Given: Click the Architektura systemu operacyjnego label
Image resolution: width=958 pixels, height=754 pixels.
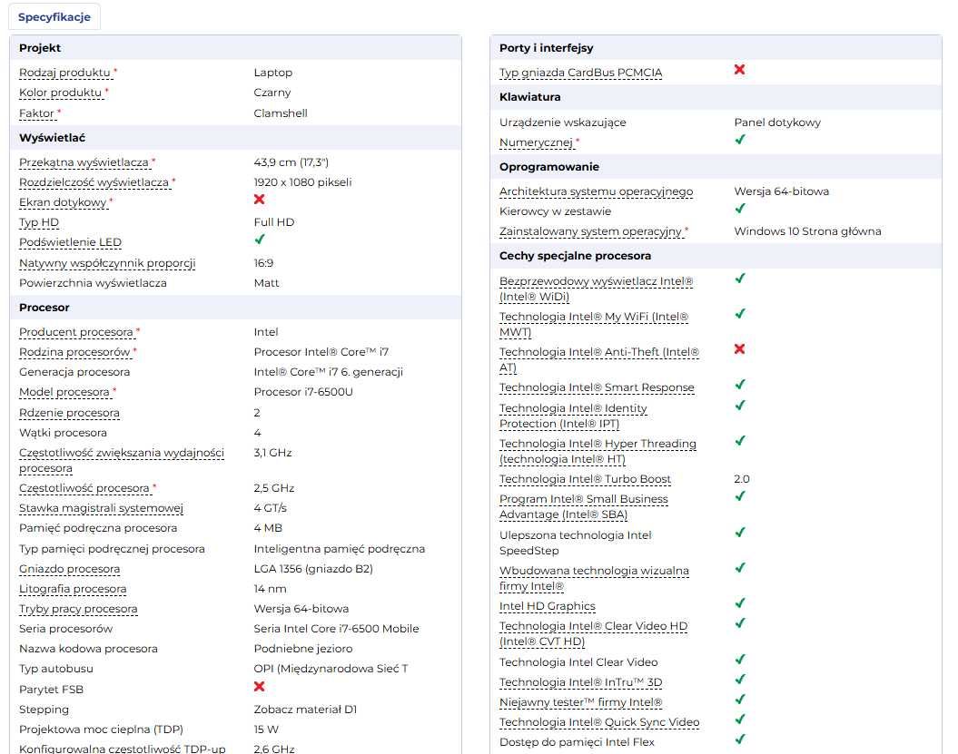Looking at the screenshot, I should (597, 191).
